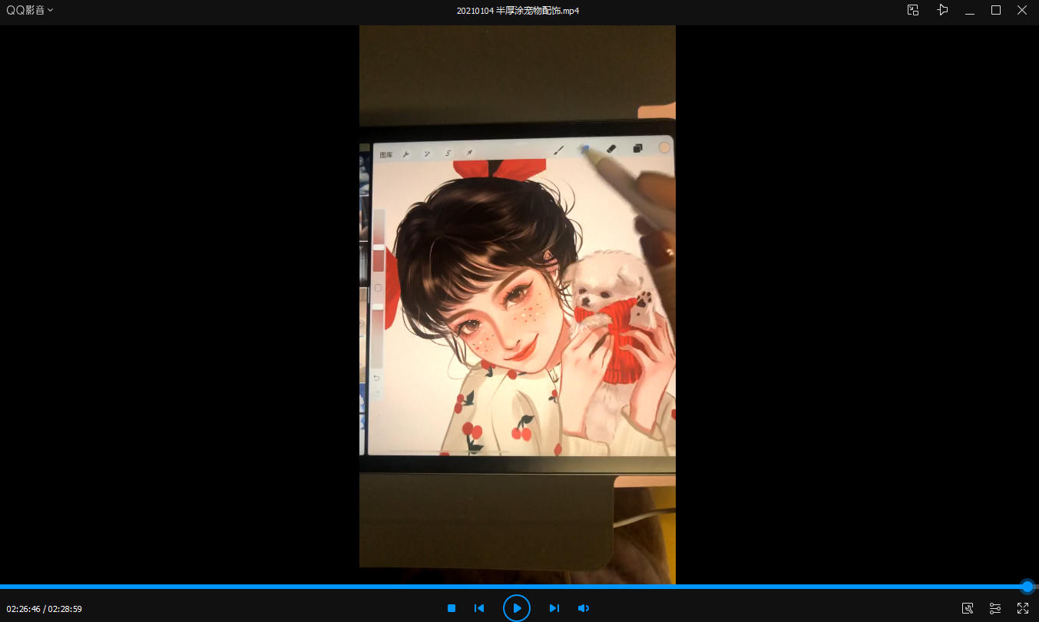Click the Procreate eraser icon in video
Screen dimensions: 1039x622
[x=611, y=148]
